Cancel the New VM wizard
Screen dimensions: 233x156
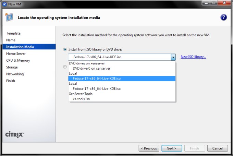[x=217, y=148]
